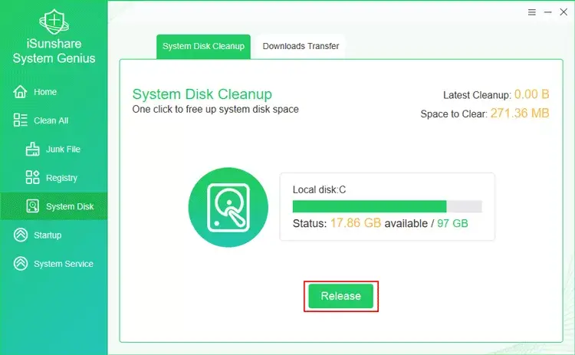Open the hamburger menu icon
The width and height of the screenshot is (575, 355).
point(532,12)
